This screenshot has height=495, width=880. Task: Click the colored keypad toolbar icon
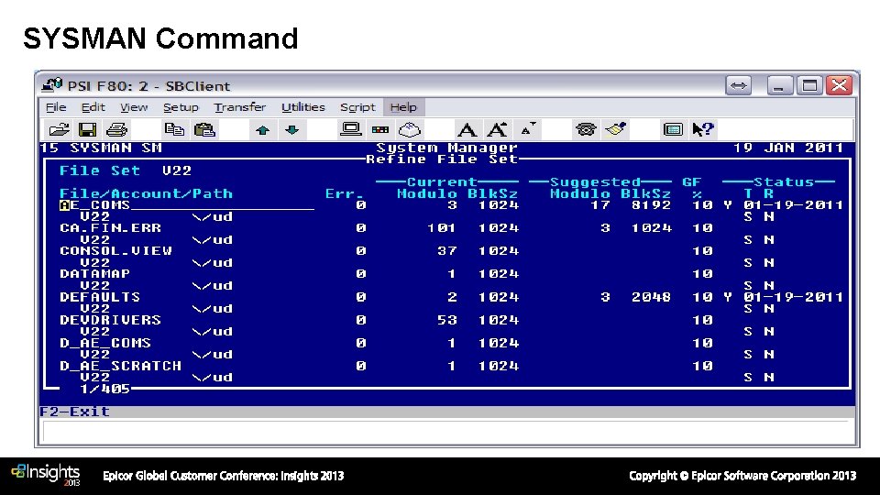(x=379, y=130)
